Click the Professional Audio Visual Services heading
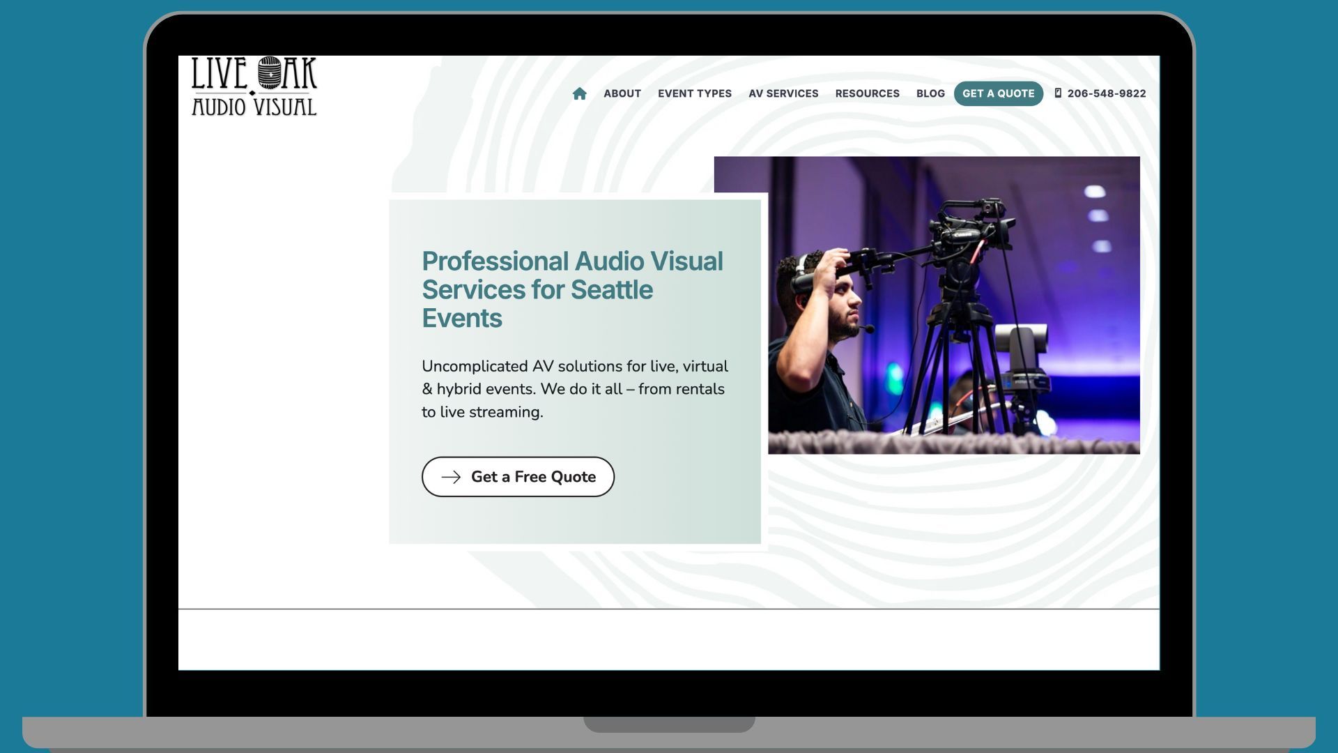 (x=572, y=289)
